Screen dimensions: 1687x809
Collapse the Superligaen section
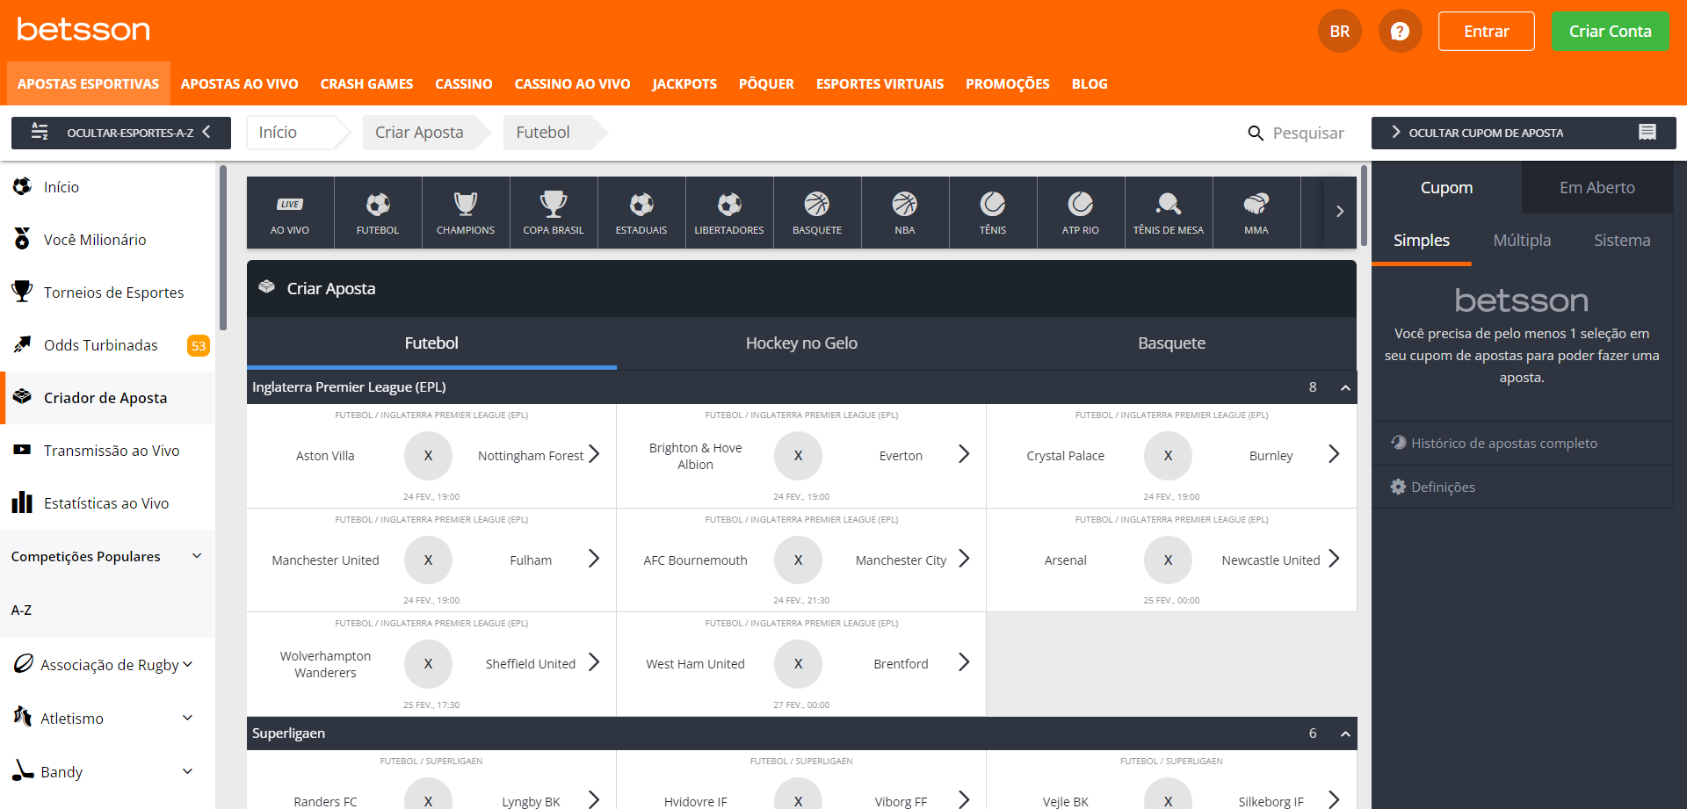1345,733
